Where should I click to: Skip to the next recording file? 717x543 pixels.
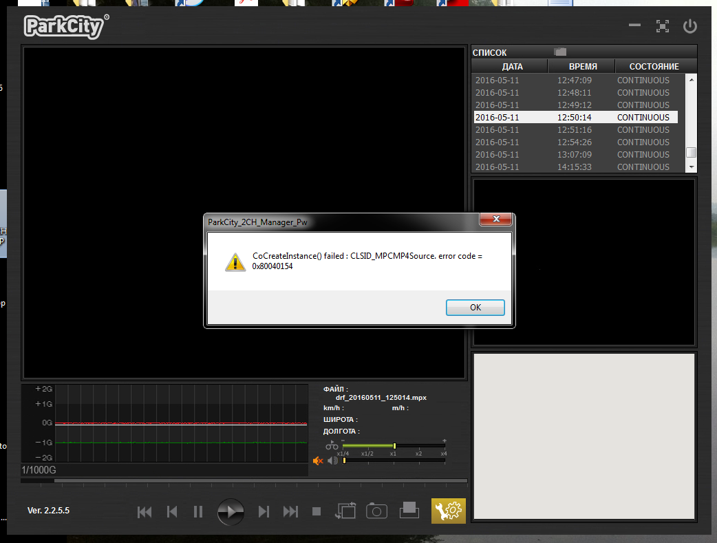(x=291, y=511)
